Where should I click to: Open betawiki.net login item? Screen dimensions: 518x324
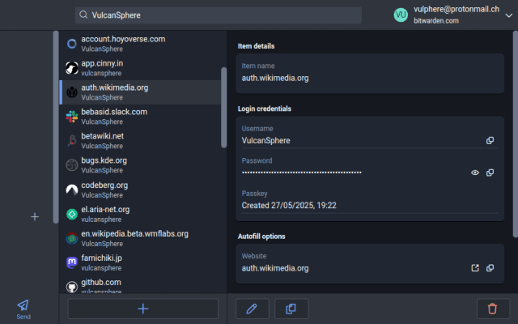(x=140, y=141)
